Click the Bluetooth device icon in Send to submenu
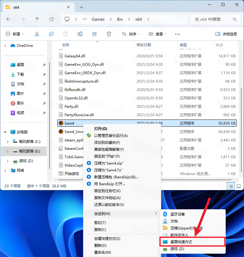This screenshot has width=244, height=257. (165, 214)
